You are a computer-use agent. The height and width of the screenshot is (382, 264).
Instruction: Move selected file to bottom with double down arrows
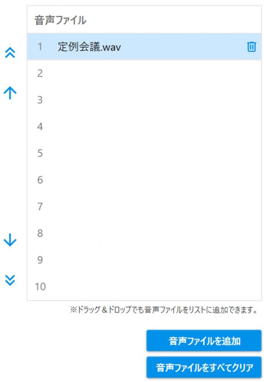pyautogui.click(x=10, y=280)
